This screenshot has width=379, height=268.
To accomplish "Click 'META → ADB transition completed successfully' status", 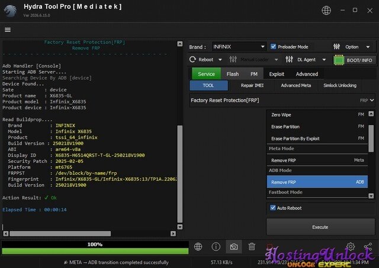I will click(117, 262).
